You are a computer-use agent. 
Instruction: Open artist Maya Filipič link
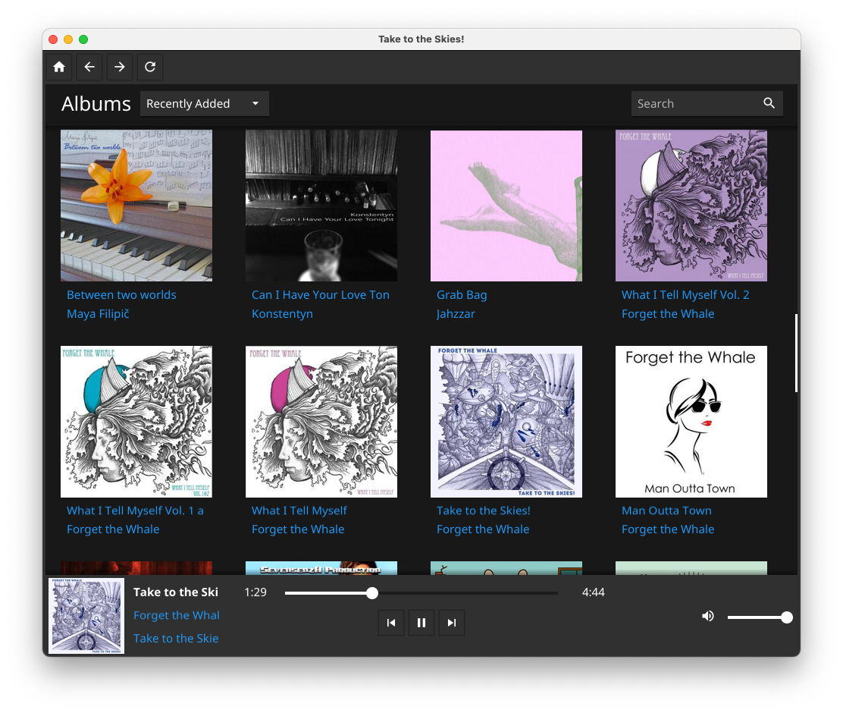coord(98,314)
